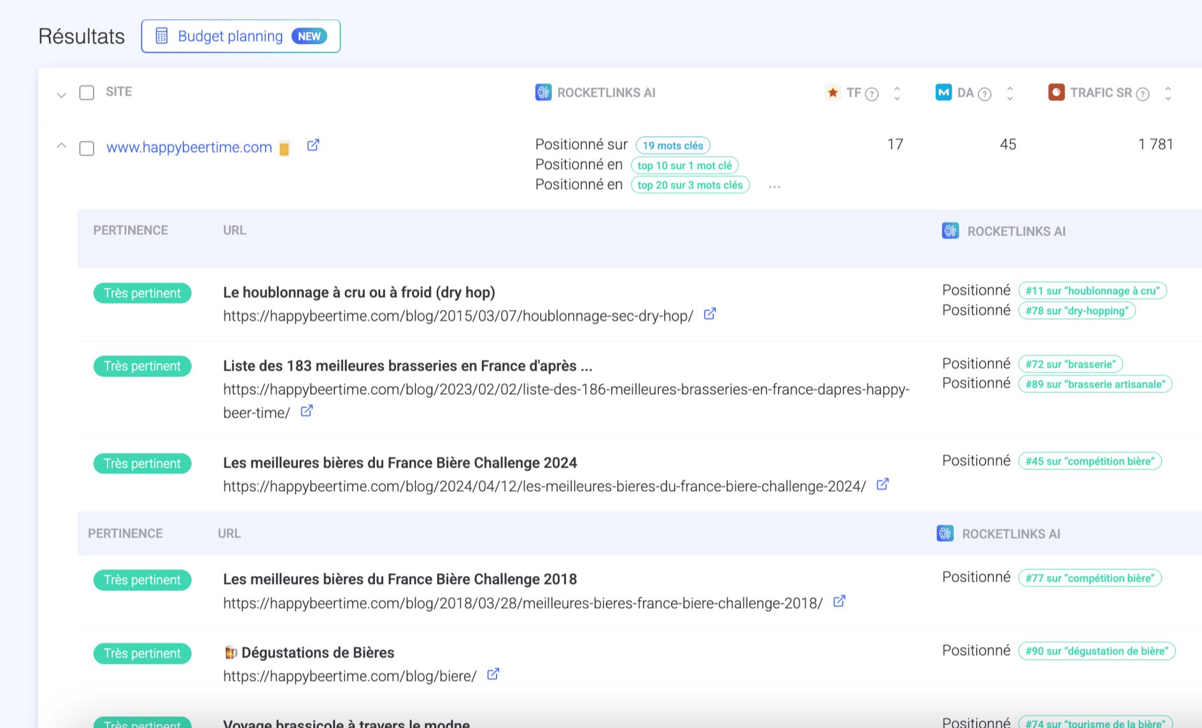Show Trafic SR help tooltip icon
1202x728 pixels.
click(1143, 94)
